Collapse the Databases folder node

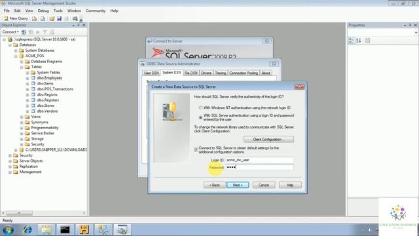[10, 45]
